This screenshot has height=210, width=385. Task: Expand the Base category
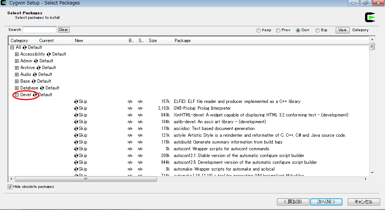[17, 82]
